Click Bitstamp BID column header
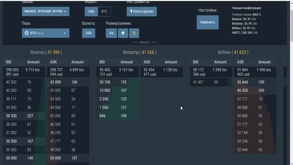This screenshot has height=165, width=293. tap(102, 62)
